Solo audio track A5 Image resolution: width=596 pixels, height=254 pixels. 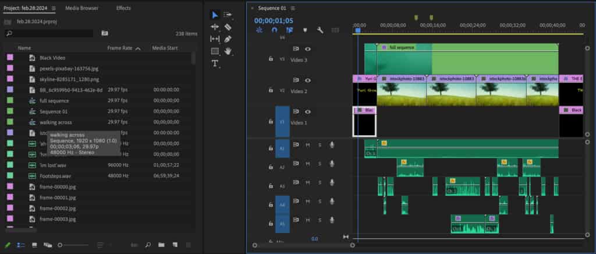(320, 220)
